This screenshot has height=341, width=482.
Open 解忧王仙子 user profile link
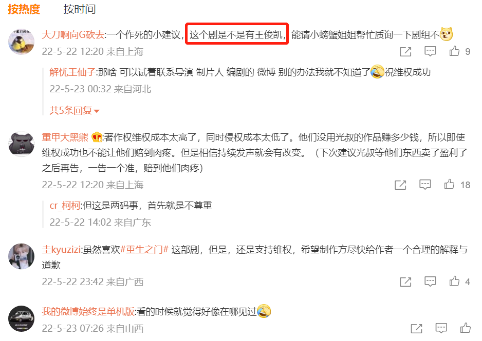pos(72,72)
